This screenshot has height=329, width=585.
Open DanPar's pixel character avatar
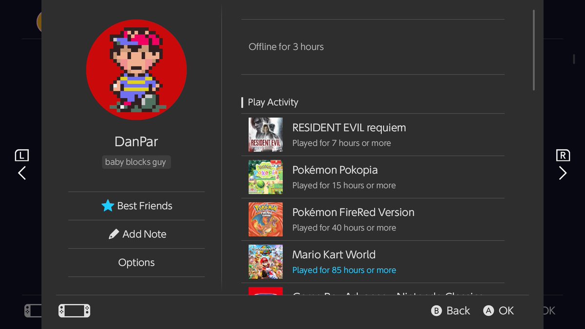click(136, 70)
